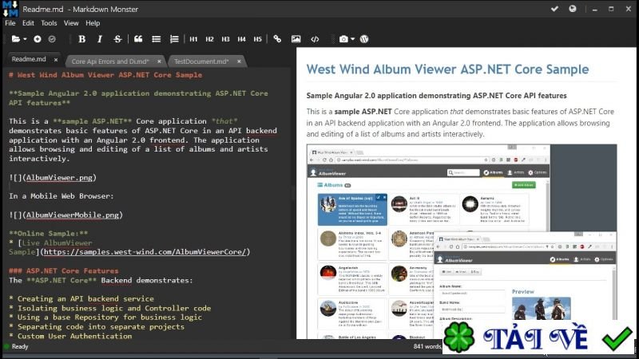This screenshot has height=359, width=639.
Task: Insert a code block
Action: click(x=315, y=39)
